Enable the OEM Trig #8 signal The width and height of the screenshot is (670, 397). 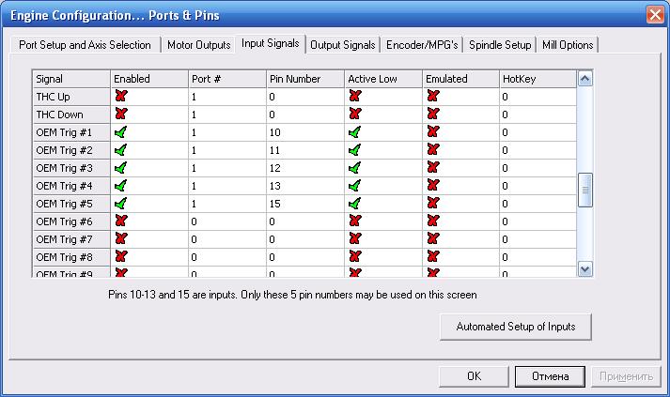[120, 257]
